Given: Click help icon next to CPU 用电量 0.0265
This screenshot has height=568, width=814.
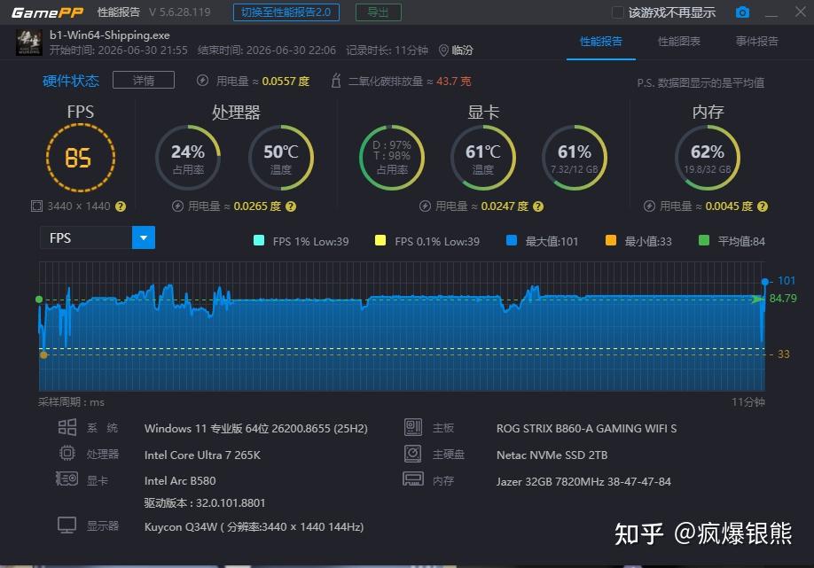Looking at the screenshot, I should click(x=291, y=206).
